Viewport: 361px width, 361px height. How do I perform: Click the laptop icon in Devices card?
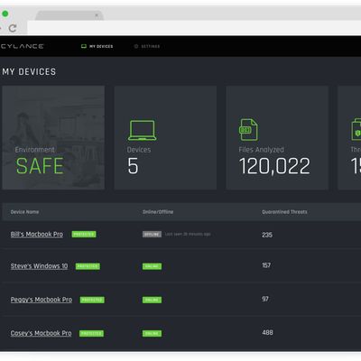coord(142,130)
